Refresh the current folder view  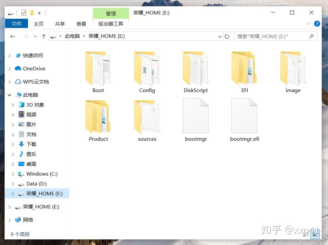[x=227, y=37]
